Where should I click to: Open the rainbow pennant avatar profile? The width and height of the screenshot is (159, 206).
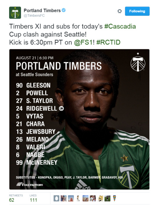coord(115,198)
